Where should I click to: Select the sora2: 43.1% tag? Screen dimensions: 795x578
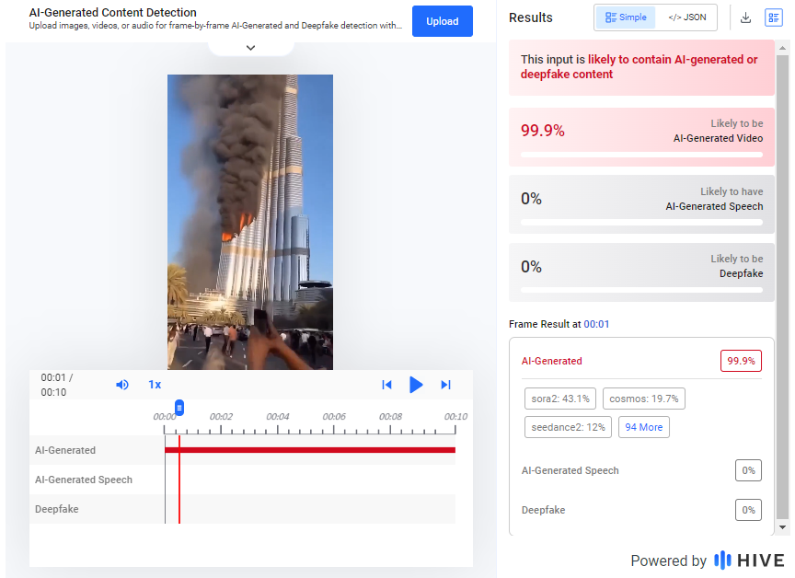click(560, 399)
